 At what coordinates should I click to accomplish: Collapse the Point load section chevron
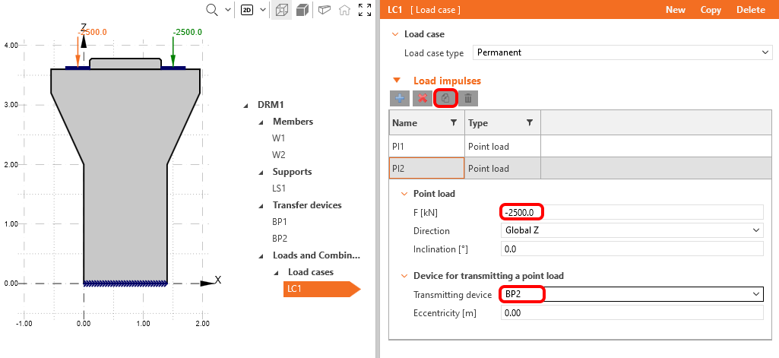404,194
